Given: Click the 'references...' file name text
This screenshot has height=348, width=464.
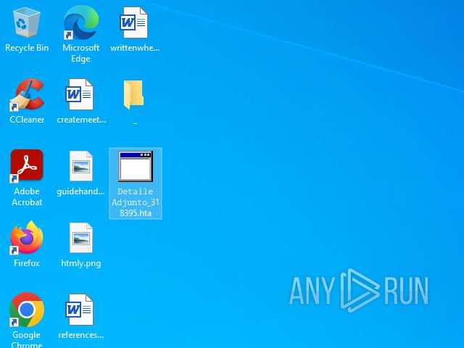Looking at the screenshot, I should point(80,335).
